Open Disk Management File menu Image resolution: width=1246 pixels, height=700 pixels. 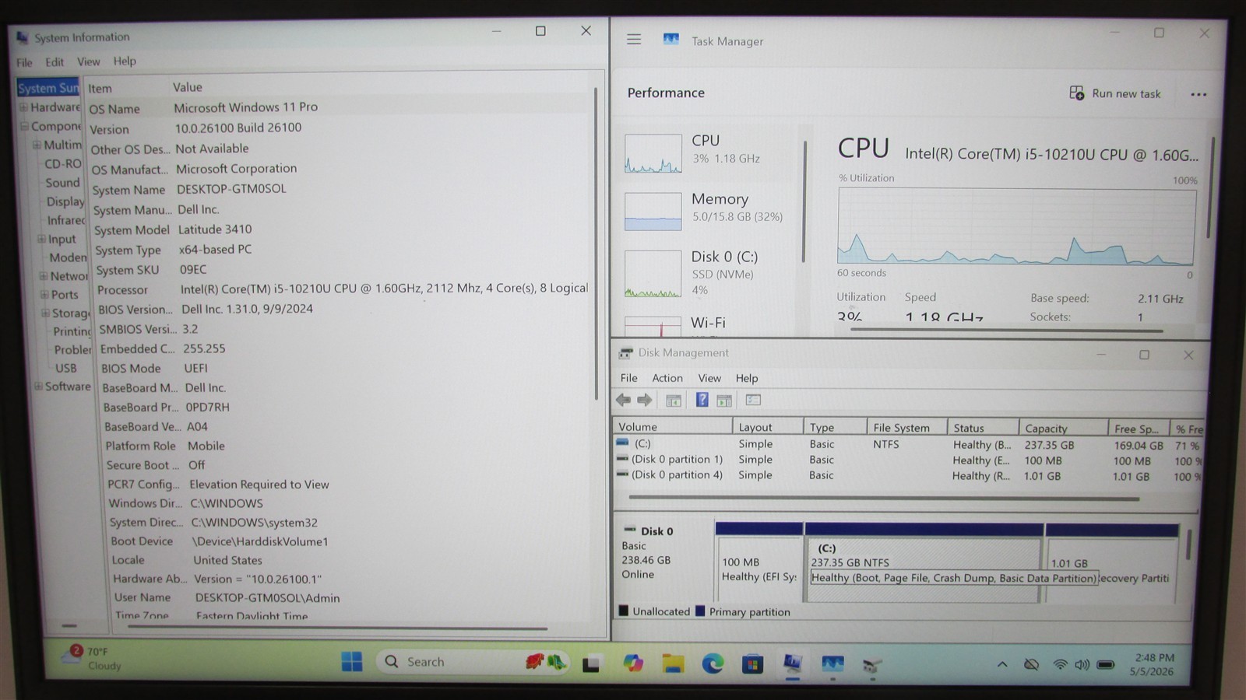coord(628,378)
